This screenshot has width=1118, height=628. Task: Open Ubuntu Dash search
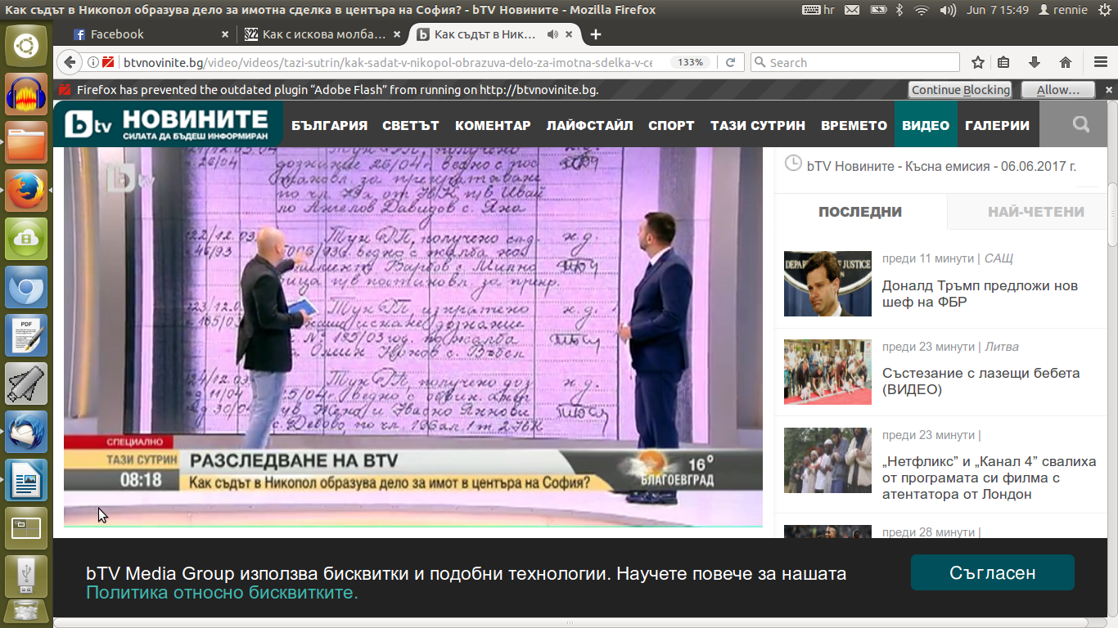click(26, 46)
